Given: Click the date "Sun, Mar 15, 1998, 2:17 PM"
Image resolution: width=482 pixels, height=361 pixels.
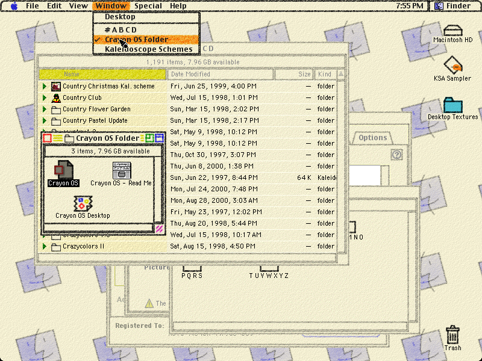Looking at the screenshot, I should pyautogui.click(x=214, y=120).
